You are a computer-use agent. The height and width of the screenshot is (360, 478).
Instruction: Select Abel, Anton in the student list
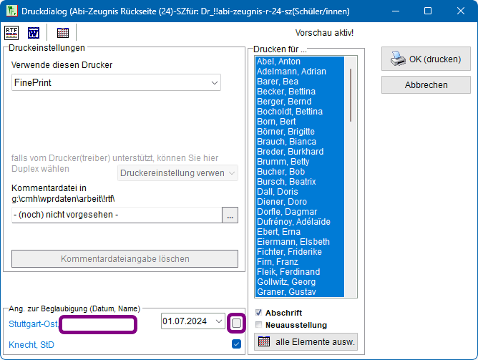coord(278,62)
